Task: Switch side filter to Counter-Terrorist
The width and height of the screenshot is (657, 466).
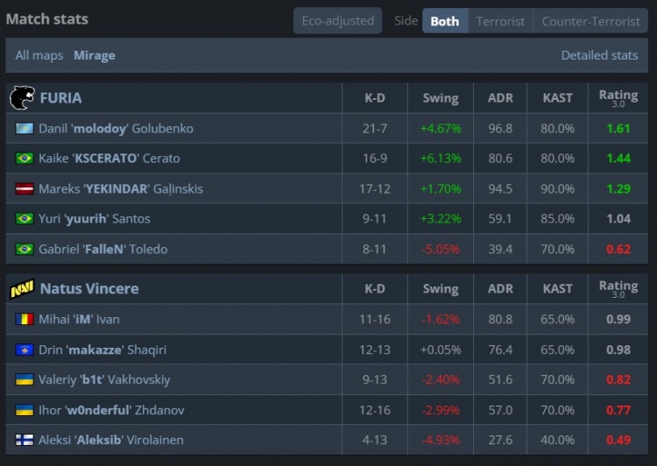Action: tap(590, 21)
